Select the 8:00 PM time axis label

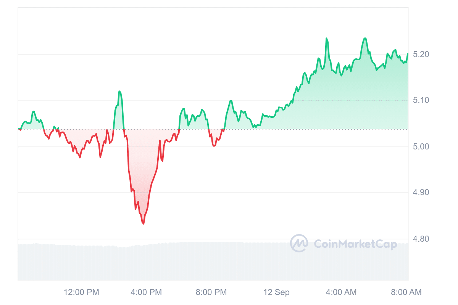(x=211, y=292)
